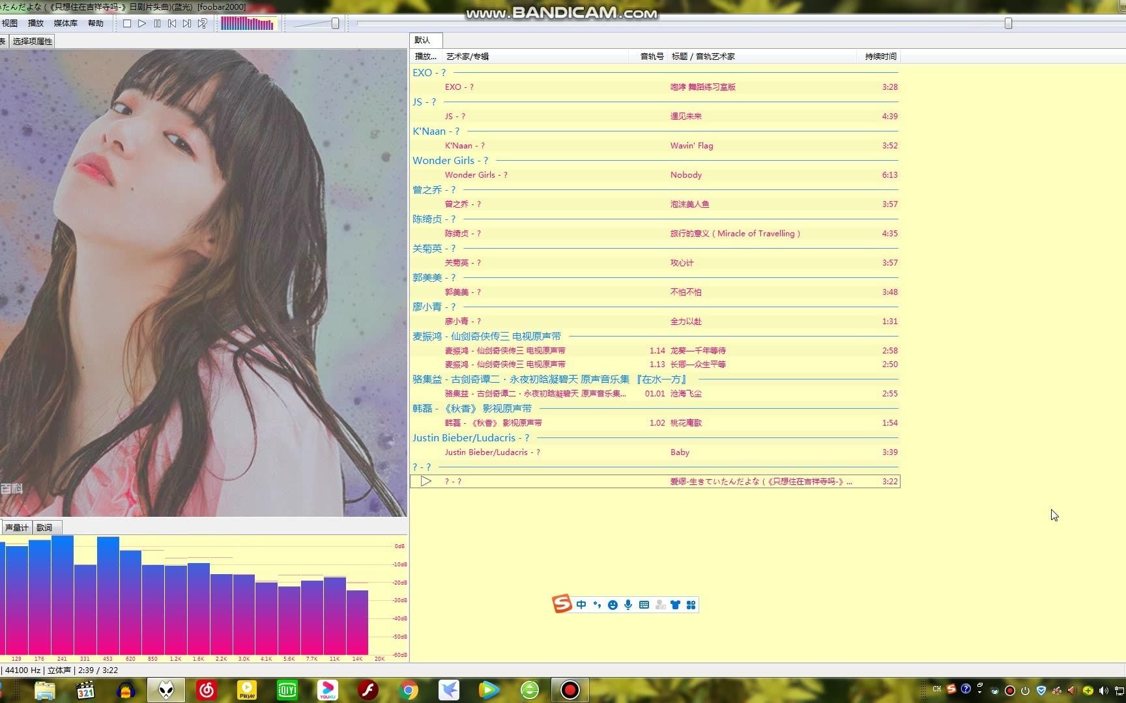Open the 媒体库 menu
Viewport: 1126px width, 703px height.
click(x=65, y=23)
